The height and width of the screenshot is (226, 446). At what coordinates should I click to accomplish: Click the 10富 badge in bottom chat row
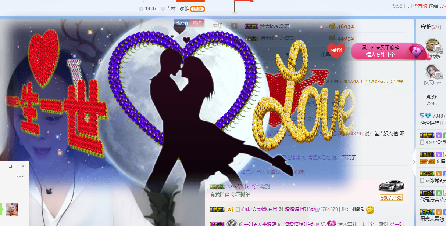(x=217, y=224)
